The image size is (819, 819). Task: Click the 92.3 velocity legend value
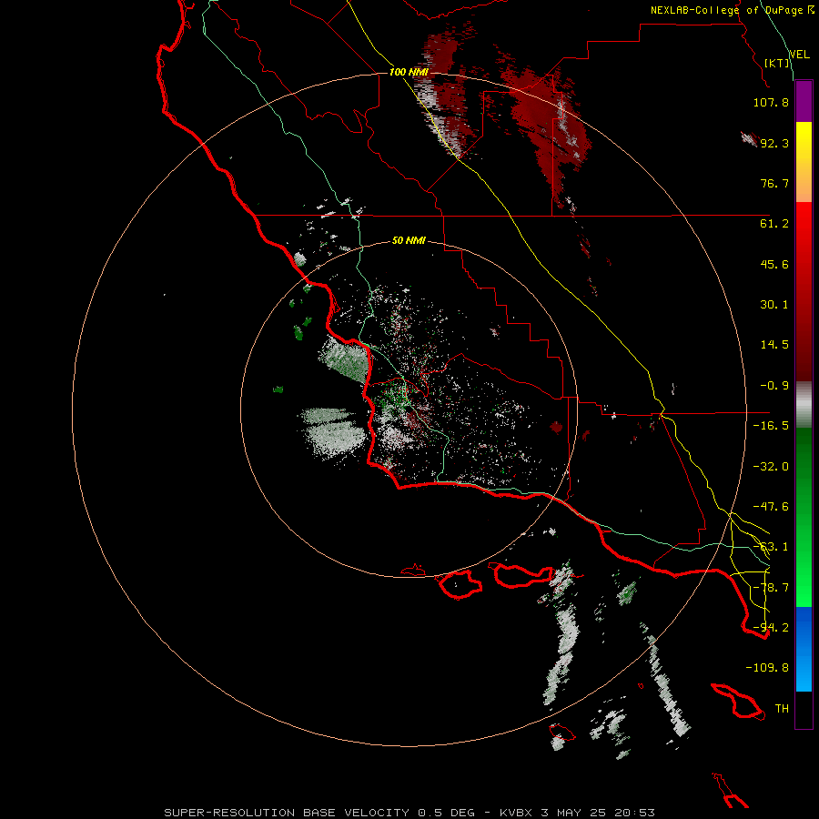click(774, 143)
